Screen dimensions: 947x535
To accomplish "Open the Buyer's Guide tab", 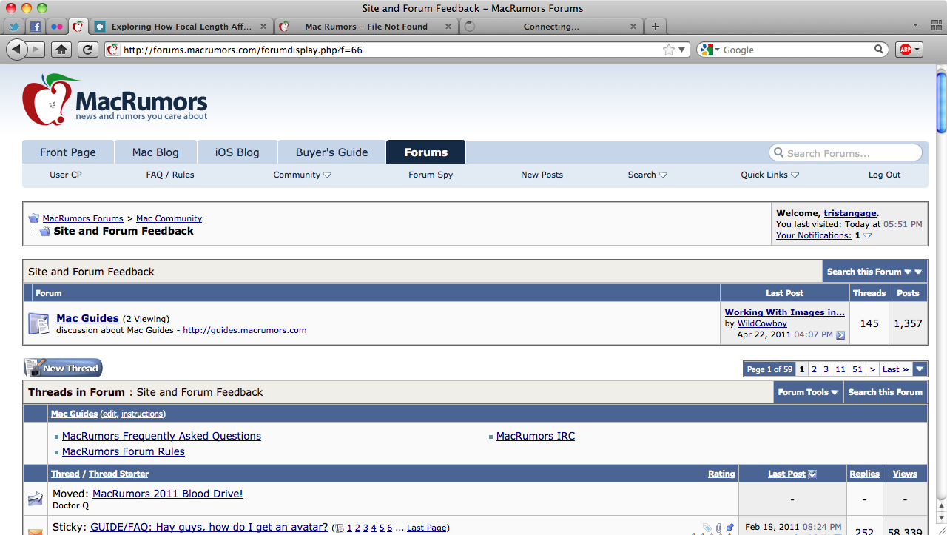I will [331, 152].
